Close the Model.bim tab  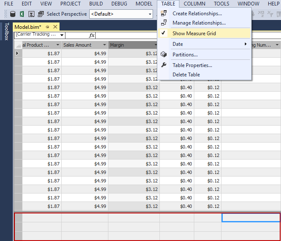point(55,26)
